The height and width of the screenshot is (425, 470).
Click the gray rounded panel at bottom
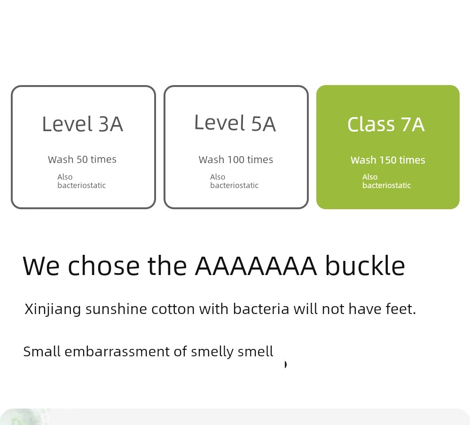235,417
